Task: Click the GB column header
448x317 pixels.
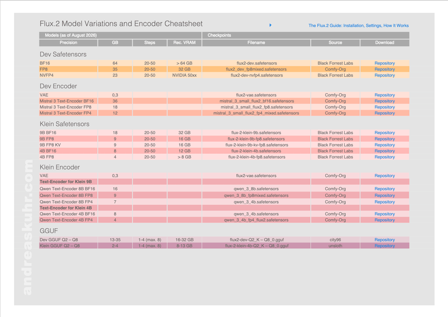Action: [115, 42]
